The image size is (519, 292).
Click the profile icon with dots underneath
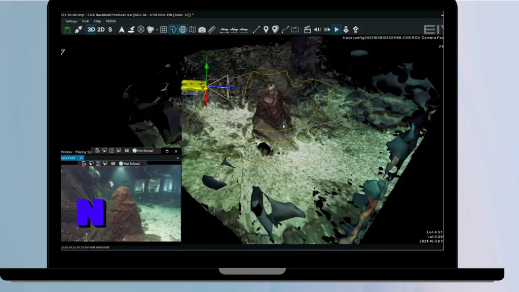[225, 30]
